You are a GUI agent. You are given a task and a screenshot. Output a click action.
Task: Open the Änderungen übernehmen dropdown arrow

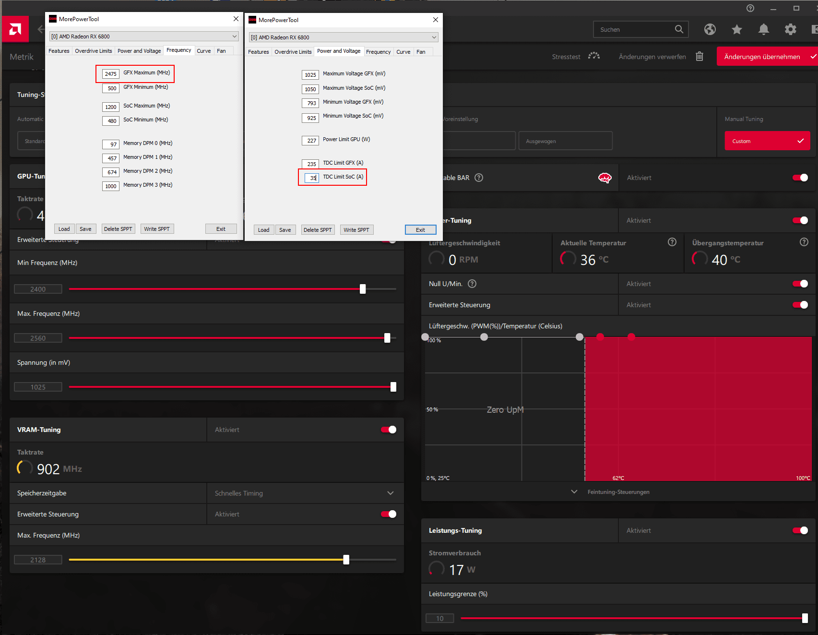click(x=813, y=56)
